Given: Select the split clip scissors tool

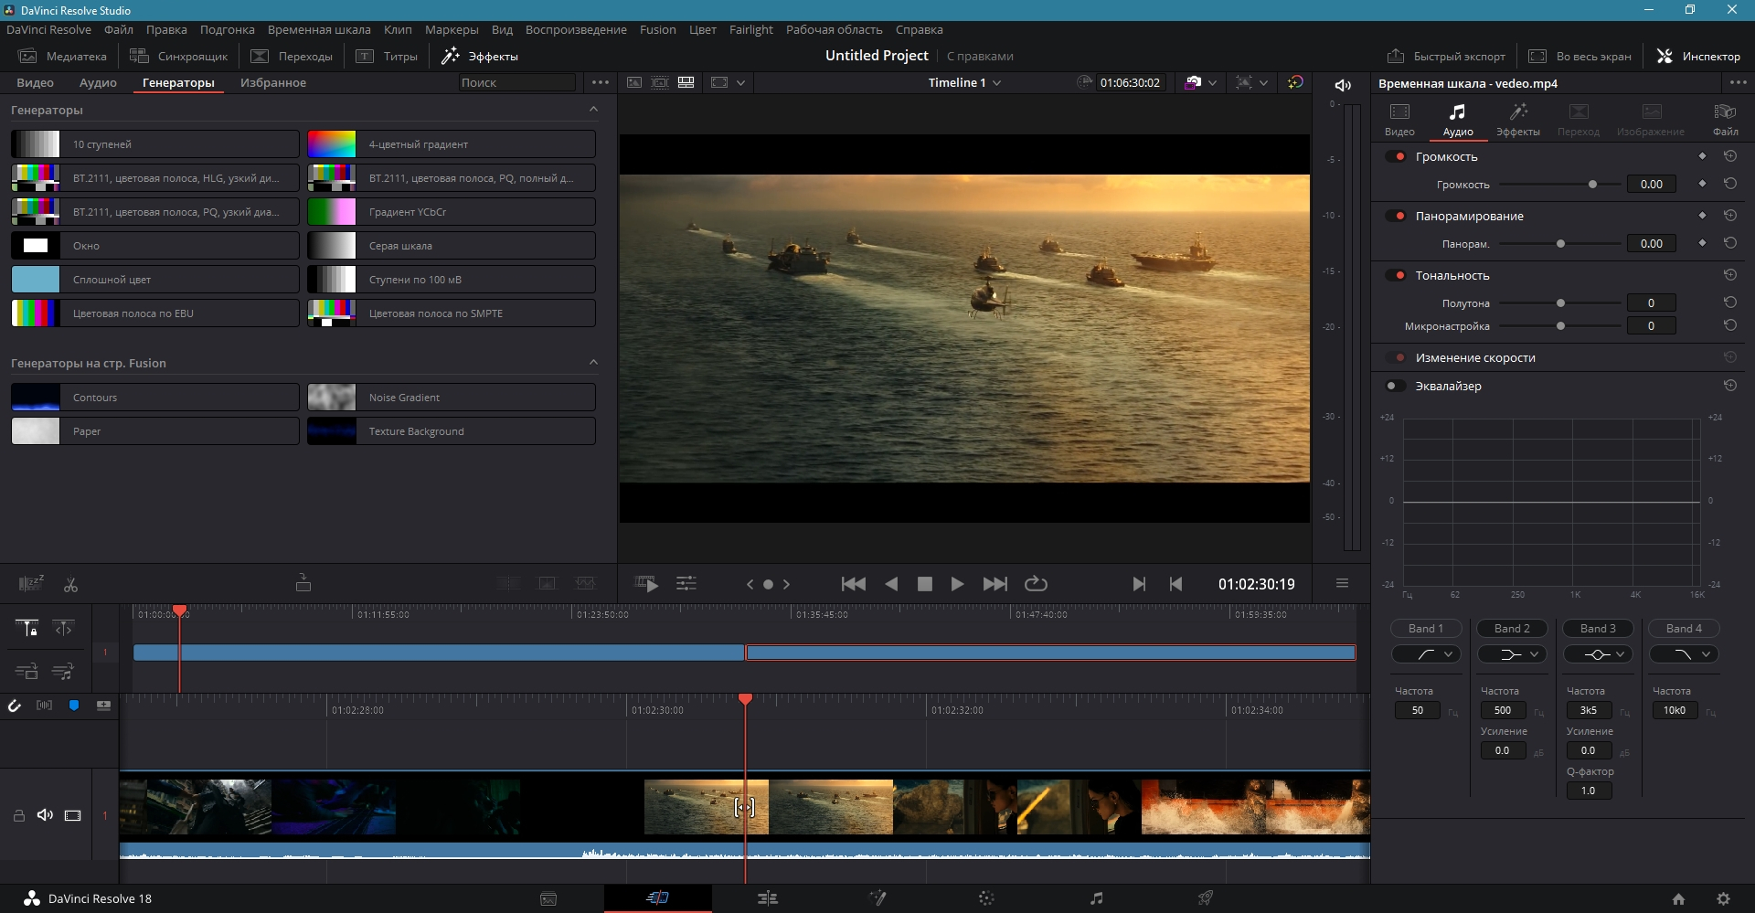Looking at the screenshot, I should [70, 584].
